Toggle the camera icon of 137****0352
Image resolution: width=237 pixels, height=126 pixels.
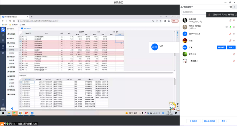(234, 34)
